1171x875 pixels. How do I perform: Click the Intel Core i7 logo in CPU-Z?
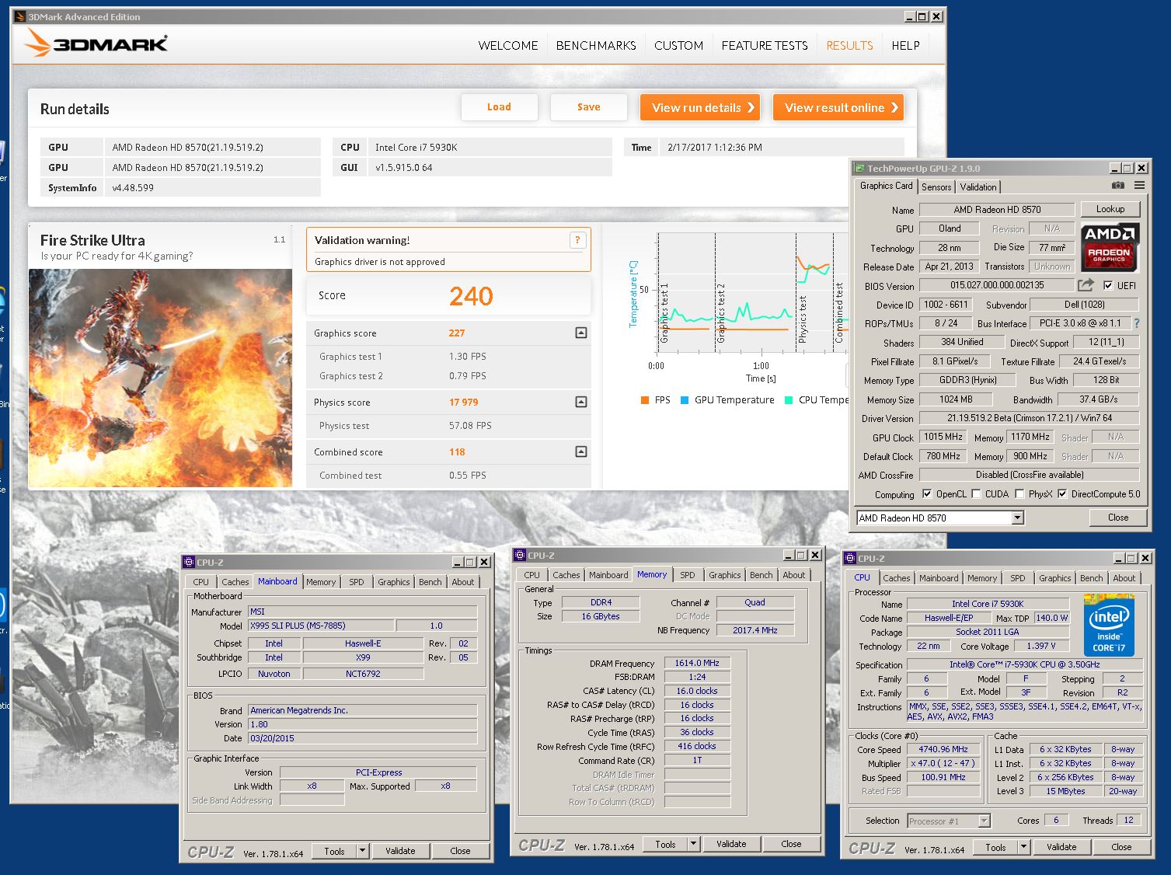[1109, 626]
